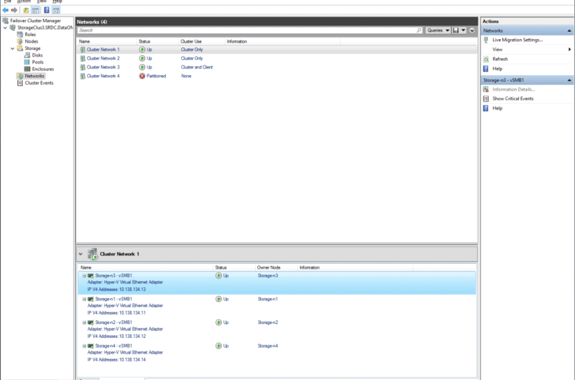Viewport: 575px width, 380px height.
Task: Click the Up status icon for Cluster Network 2
Action: click(x=142, y=58)
